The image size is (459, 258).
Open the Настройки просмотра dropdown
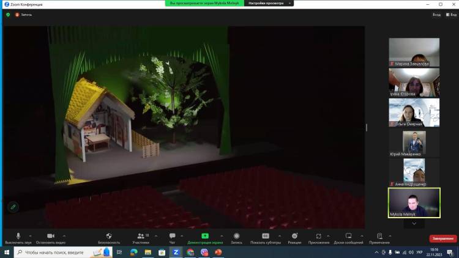269,3
